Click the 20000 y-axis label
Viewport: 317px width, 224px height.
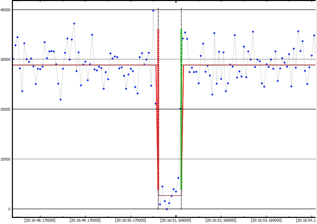5,109
